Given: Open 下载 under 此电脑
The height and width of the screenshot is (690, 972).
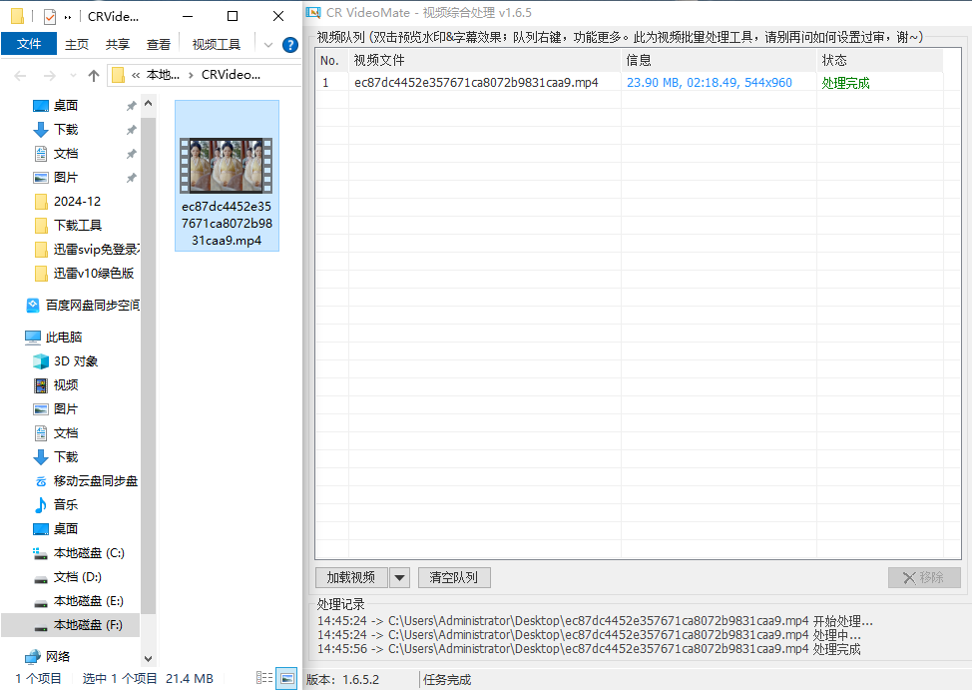Looking at the screenshot, I should pos(66,457).
